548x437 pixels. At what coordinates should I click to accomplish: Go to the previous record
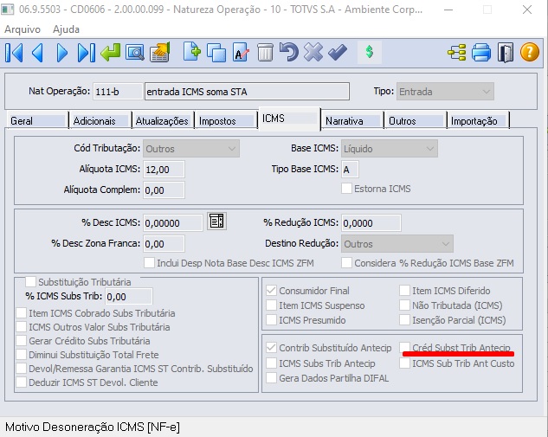point(37,53)
